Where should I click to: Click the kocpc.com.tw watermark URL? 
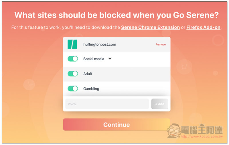click(202, 137)
